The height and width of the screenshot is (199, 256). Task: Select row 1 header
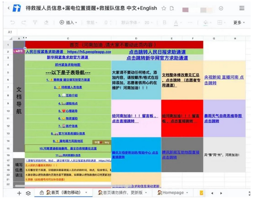pyautogui.click(x=8, y=45)
